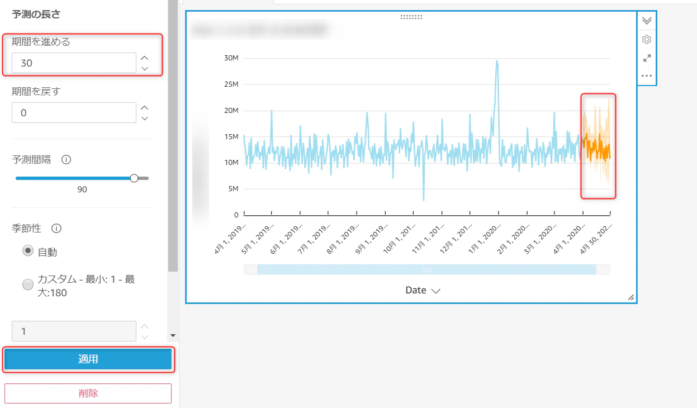Click the left handle of chart range scrollbar
Image resolution: width=697 pixels, height=408 pixels.
click(x=250, y=270)
